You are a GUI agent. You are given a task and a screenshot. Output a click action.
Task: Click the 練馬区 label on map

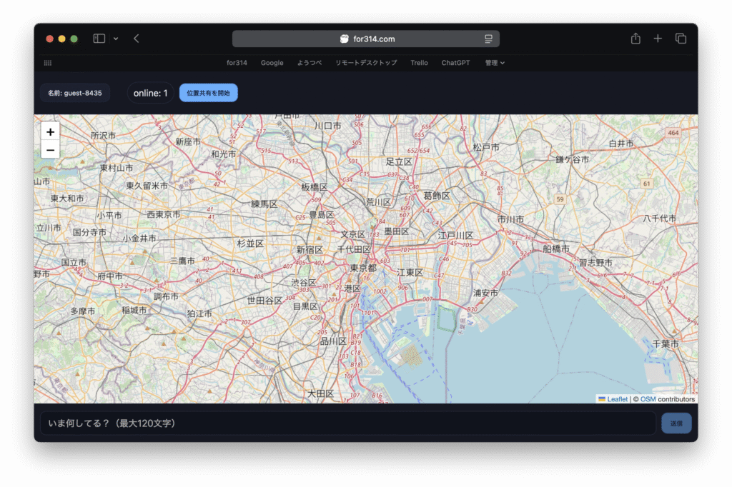(x=264, y=204)
